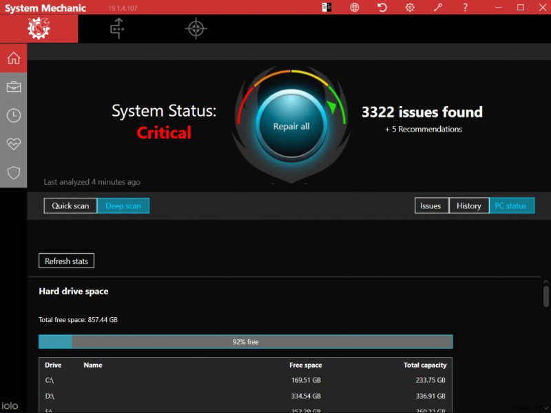Open the gear-logo System Mechanic tab
The image size is (551, 413).
pos(39,29)
